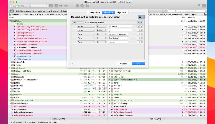Click the Find File Name search field

coord(186,11)
